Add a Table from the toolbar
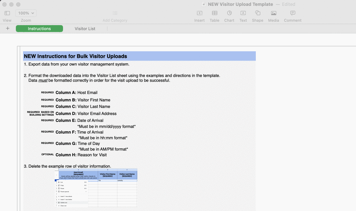The width and height of the screenshot is (356, 211). pyautogui.click(x=214, y=13)
